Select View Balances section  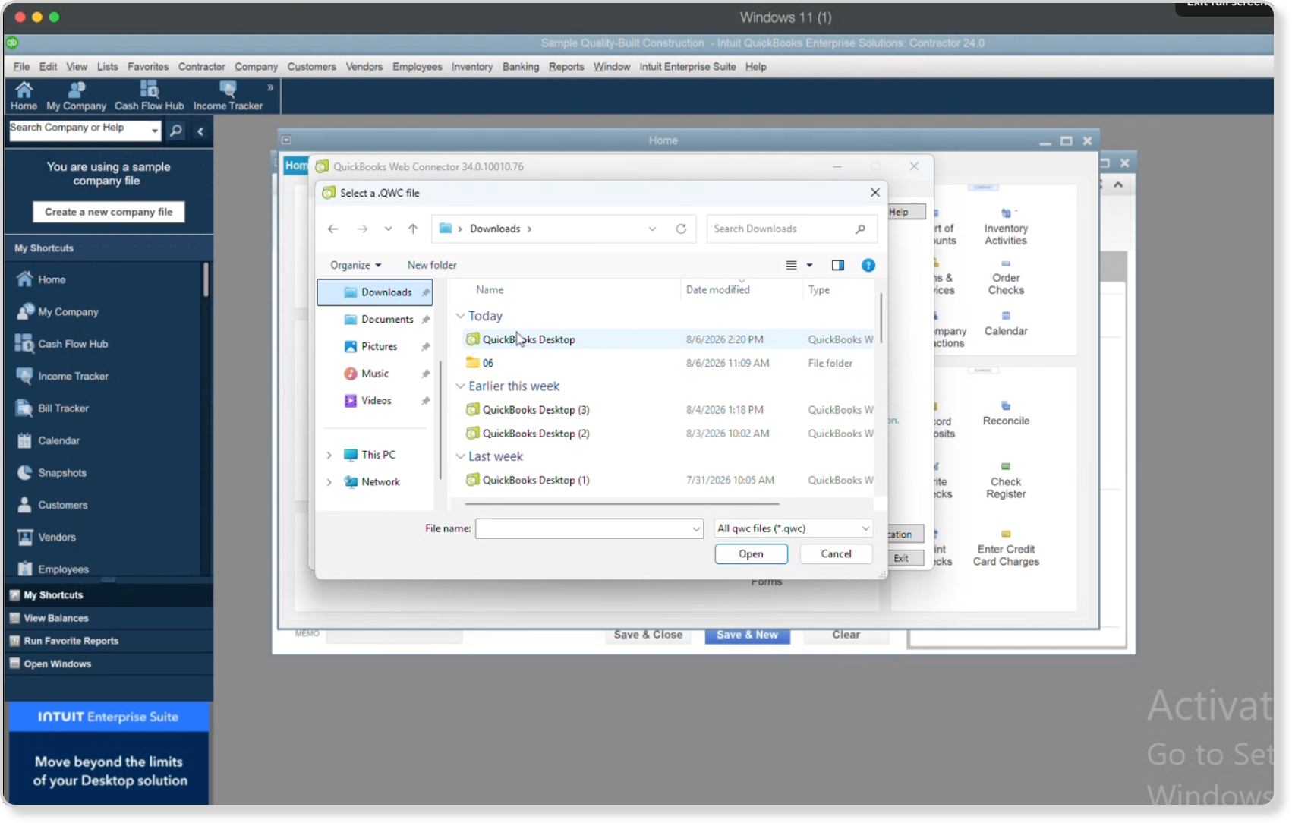pos(109,618)
